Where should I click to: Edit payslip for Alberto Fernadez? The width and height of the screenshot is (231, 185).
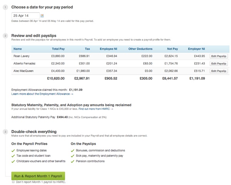219,64
